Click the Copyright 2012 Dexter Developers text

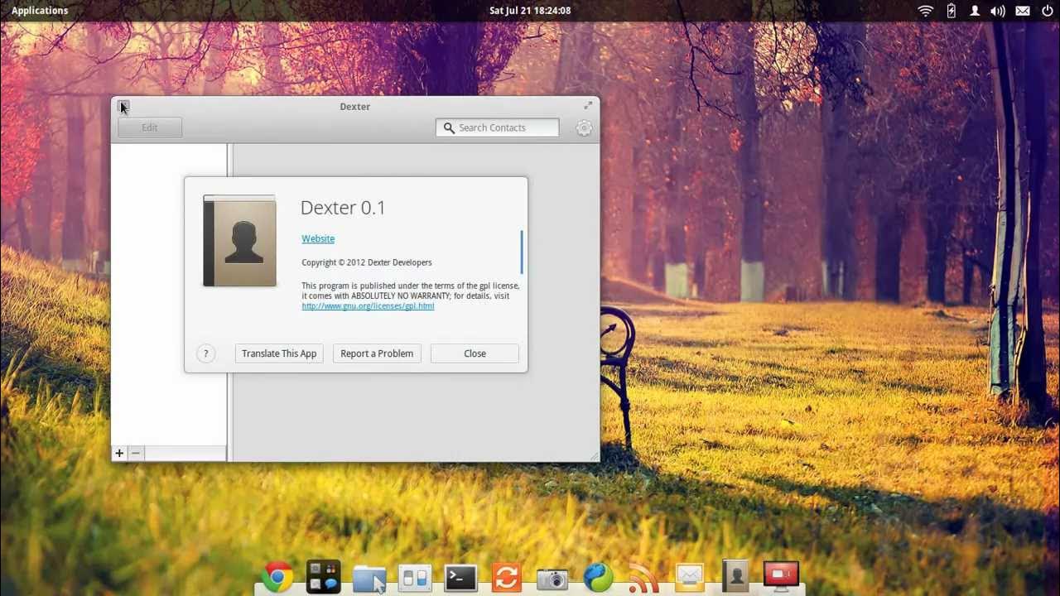[x=367, y=262]
